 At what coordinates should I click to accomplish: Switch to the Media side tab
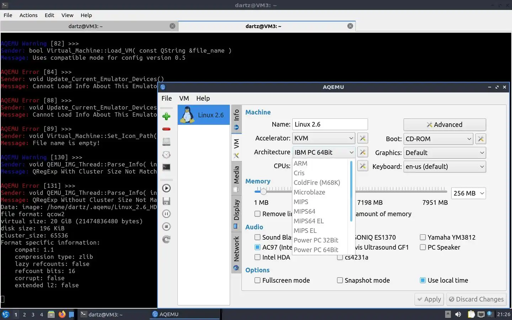coord(236,178)
